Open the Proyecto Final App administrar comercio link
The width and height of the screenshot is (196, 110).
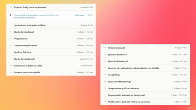coord(36,16)
